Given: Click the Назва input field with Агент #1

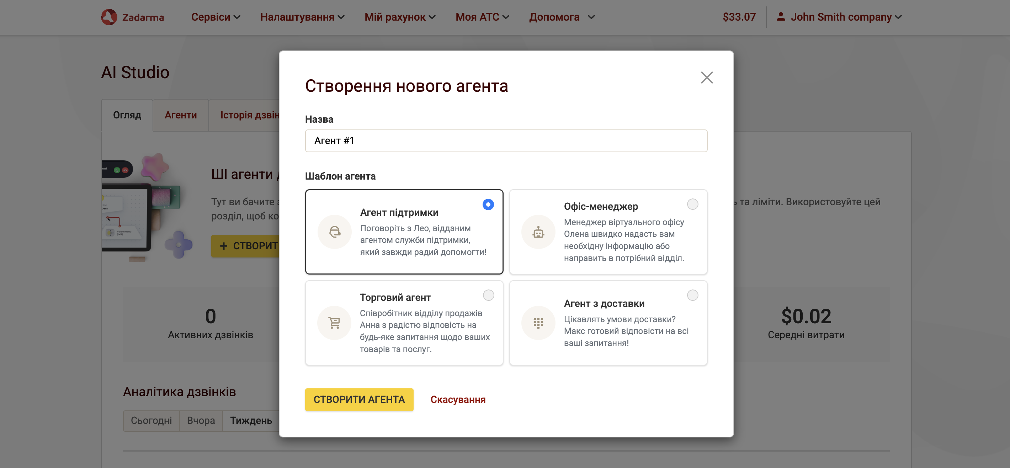Looking at the screenshot, I should 506,141.
